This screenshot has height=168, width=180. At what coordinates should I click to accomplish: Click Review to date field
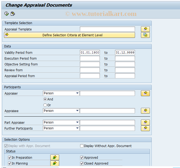[125, 70]
